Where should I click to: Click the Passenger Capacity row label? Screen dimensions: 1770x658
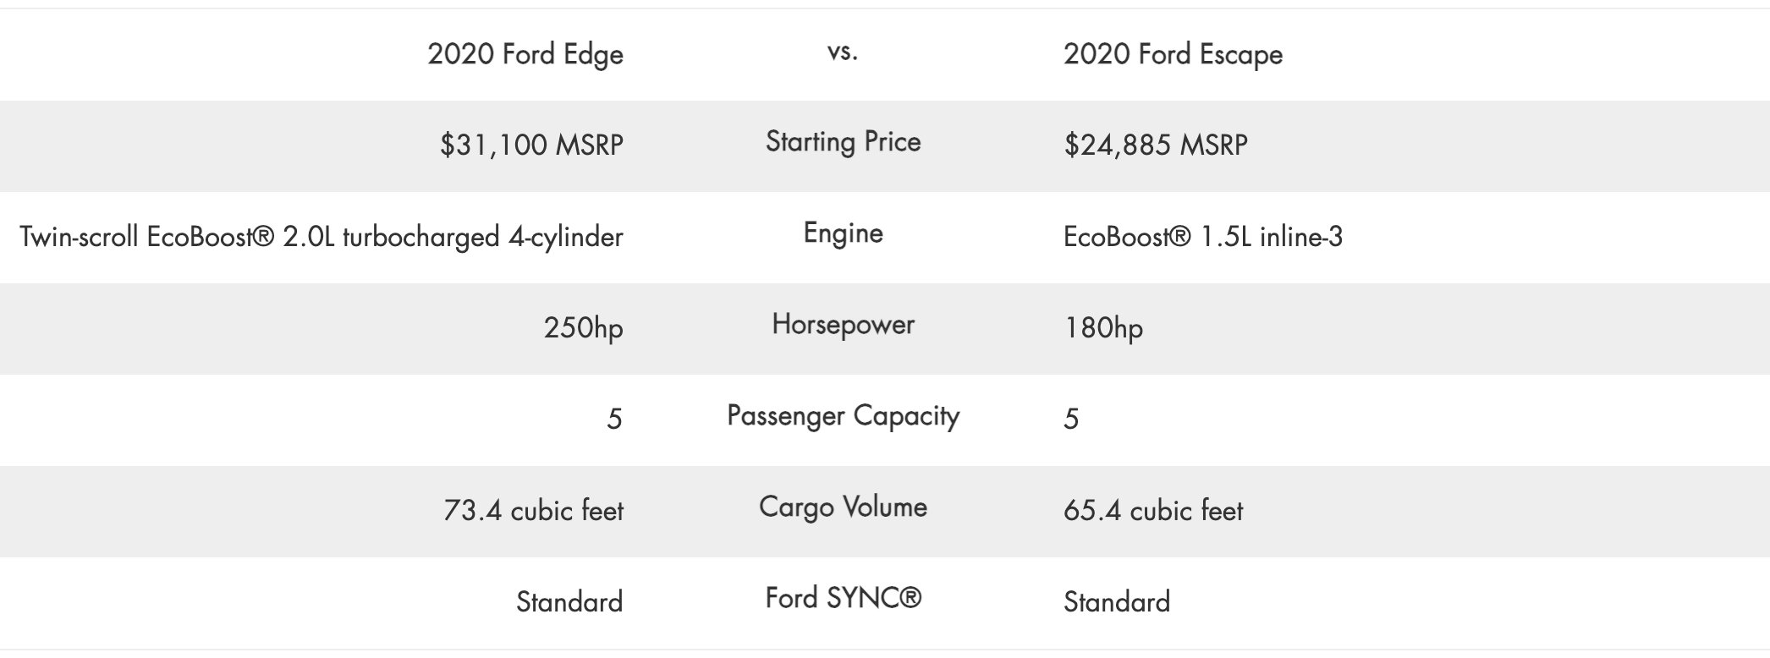pos(843,415)
